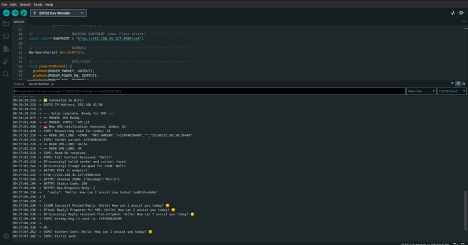
Task: Close the Serial Monitor tab
Action: pos(52,84)
